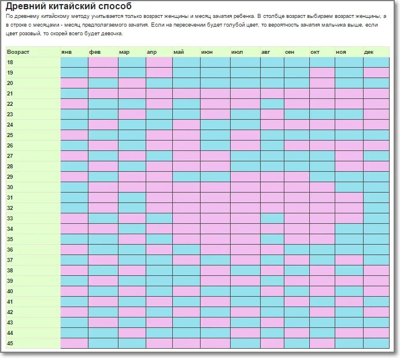Click age row label 25
400x358 pixels.
pos(10,135)
